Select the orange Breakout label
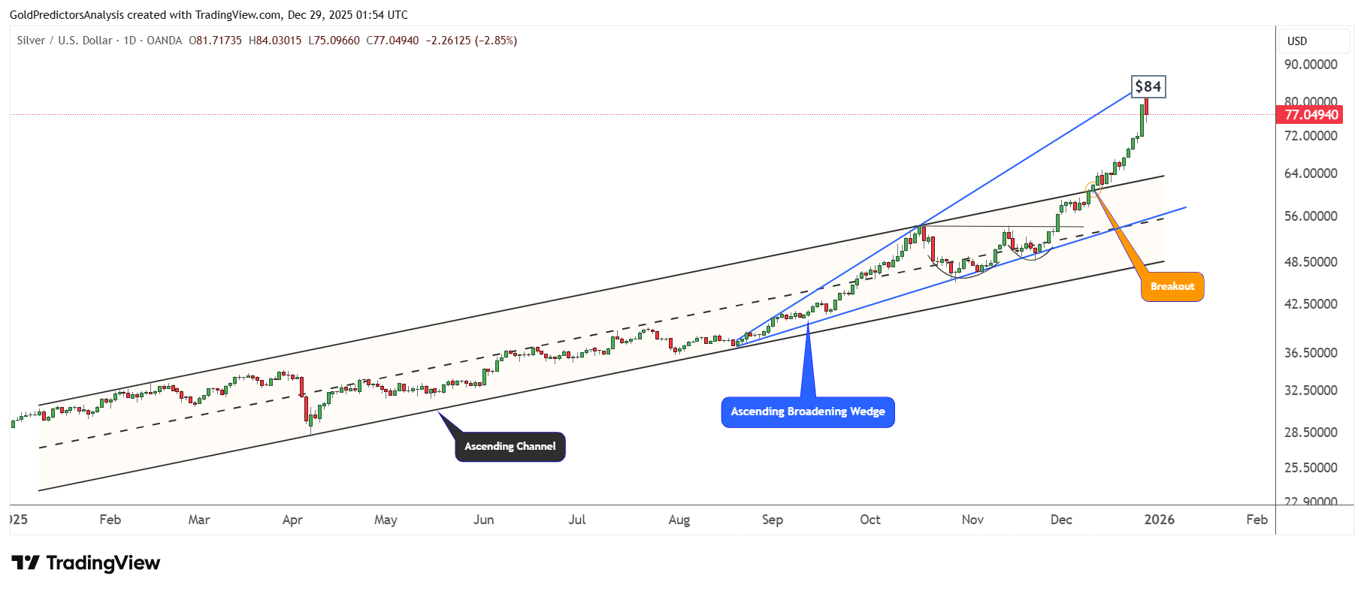1364x591 pixels. tap(1172, 286)
